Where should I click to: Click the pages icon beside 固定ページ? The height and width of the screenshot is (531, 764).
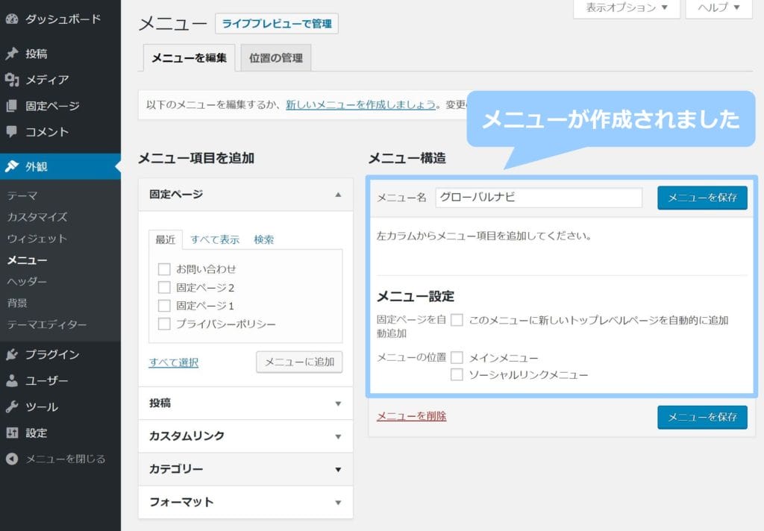point(12,106)
